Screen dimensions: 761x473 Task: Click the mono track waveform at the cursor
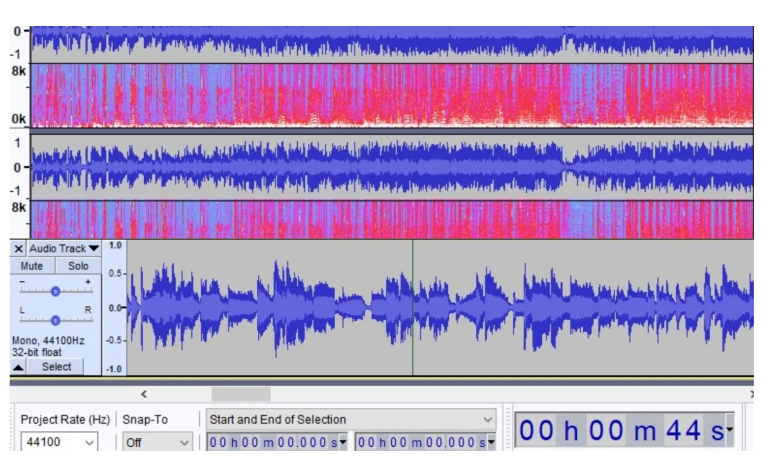pyautogui.click(x=413, y=308)
